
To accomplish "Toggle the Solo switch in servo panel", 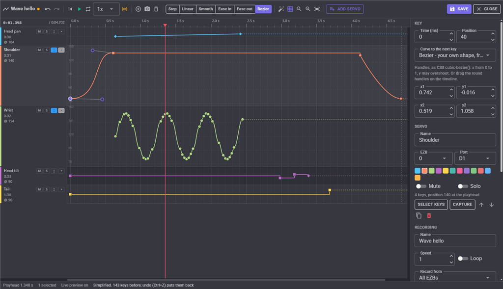I will coord(463,186).
